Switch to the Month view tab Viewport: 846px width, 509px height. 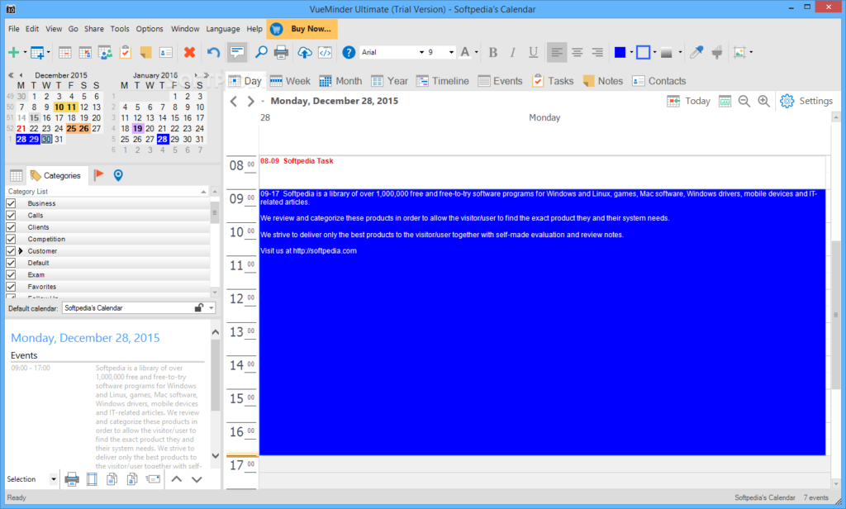340,81
